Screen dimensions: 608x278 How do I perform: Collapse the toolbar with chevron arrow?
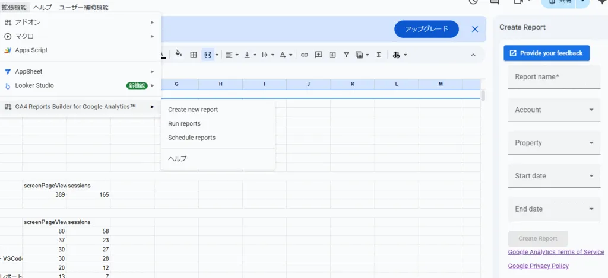click(x=473, y=55)
